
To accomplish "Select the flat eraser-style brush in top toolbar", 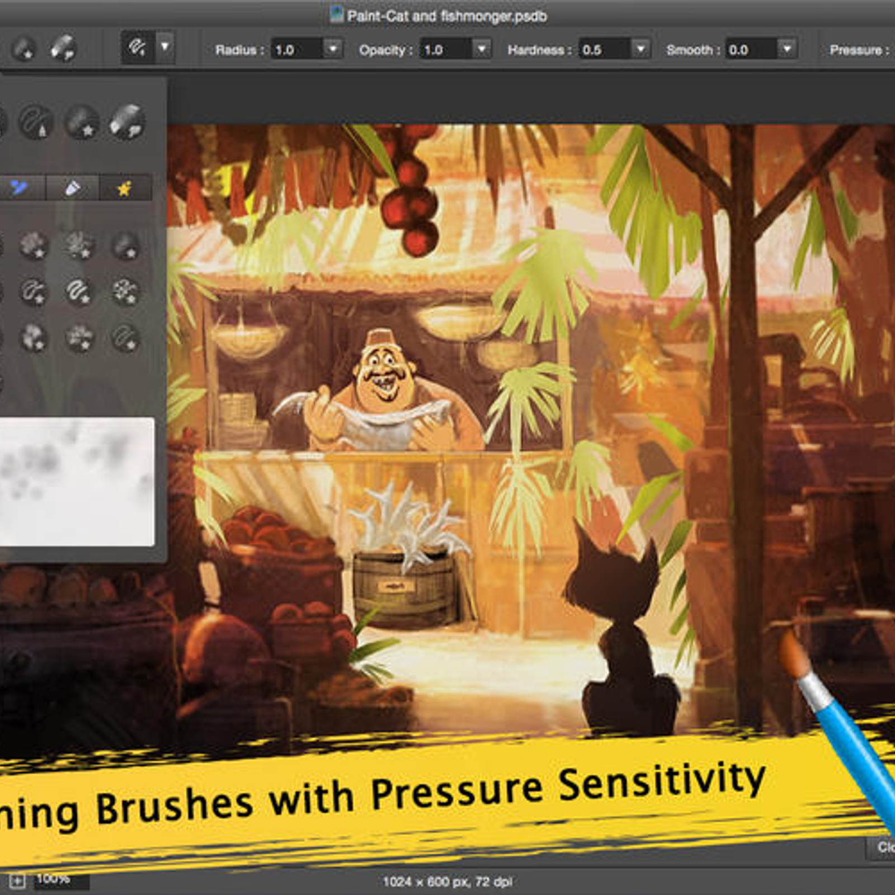I will [x=63, y=48].
